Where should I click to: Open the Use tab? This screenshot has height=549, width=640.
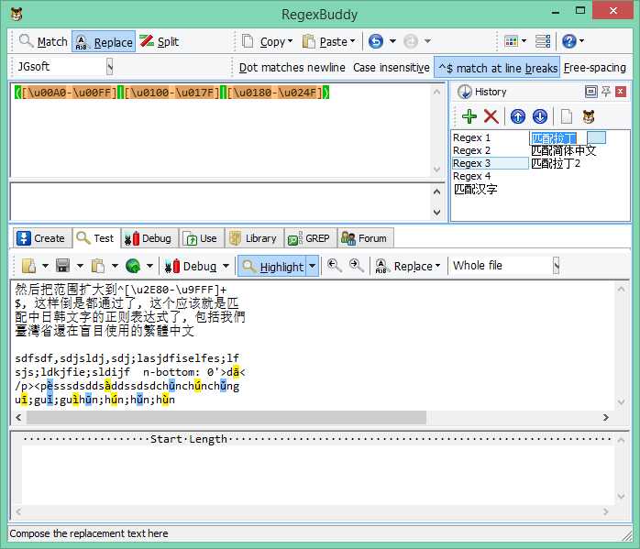click(x=202, y=238)
